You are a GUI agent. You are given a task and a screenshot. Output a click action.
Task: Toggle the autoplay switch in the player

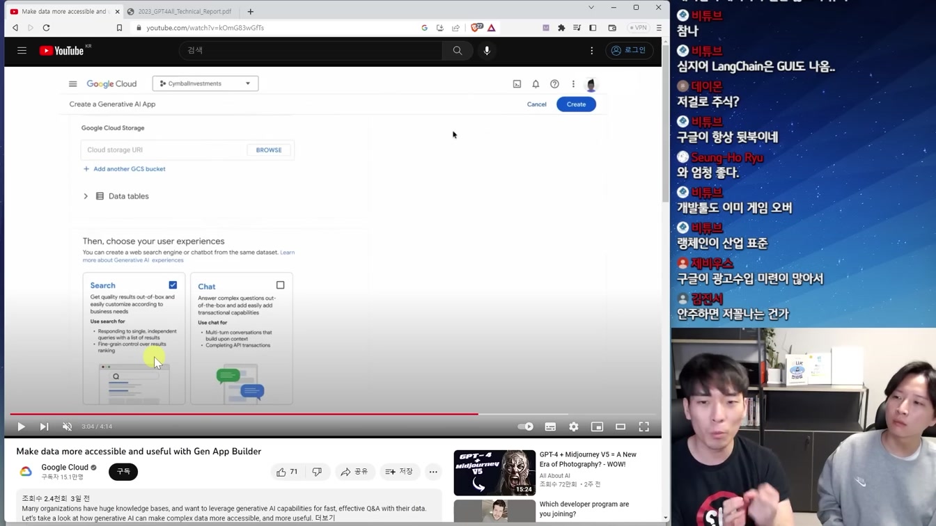[x=526, y=427]
